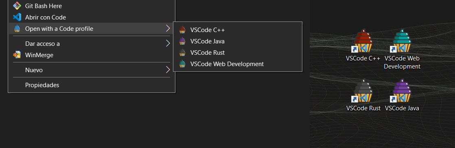Select VSCode Java profile text entry
The image size is (455, 148).
click(208, 41)
